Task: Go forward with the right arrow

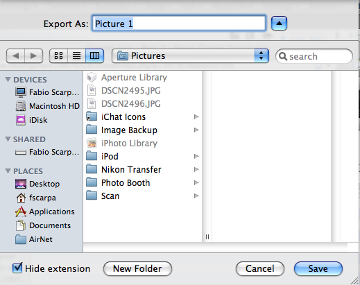Action: tap(33, 55)
